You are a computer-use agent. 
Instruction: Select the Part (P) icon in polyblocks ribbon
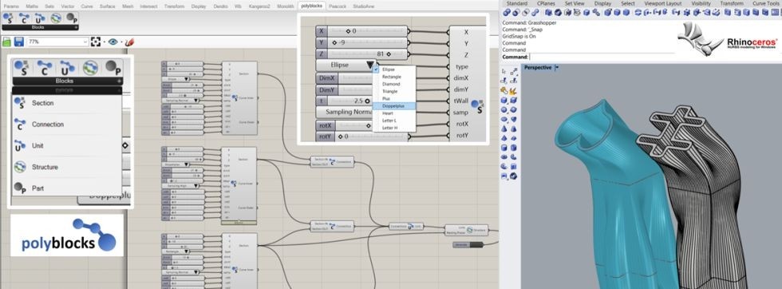pyautogui.click(x=72, y=18)
